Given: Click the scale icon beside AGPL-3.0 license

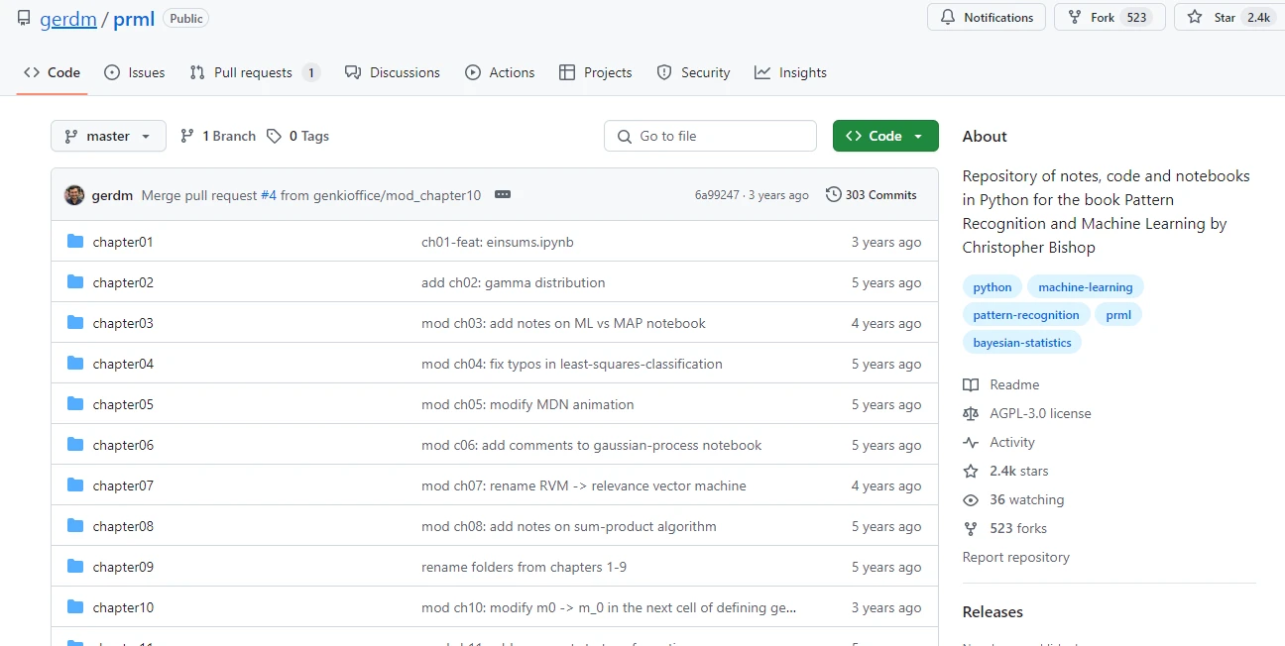Looking at the screenshot, I should point(971,413).
